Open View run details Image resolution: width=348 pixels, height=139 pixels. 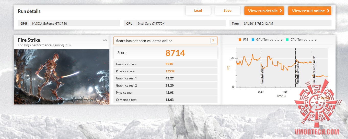[x=264, y=11]
